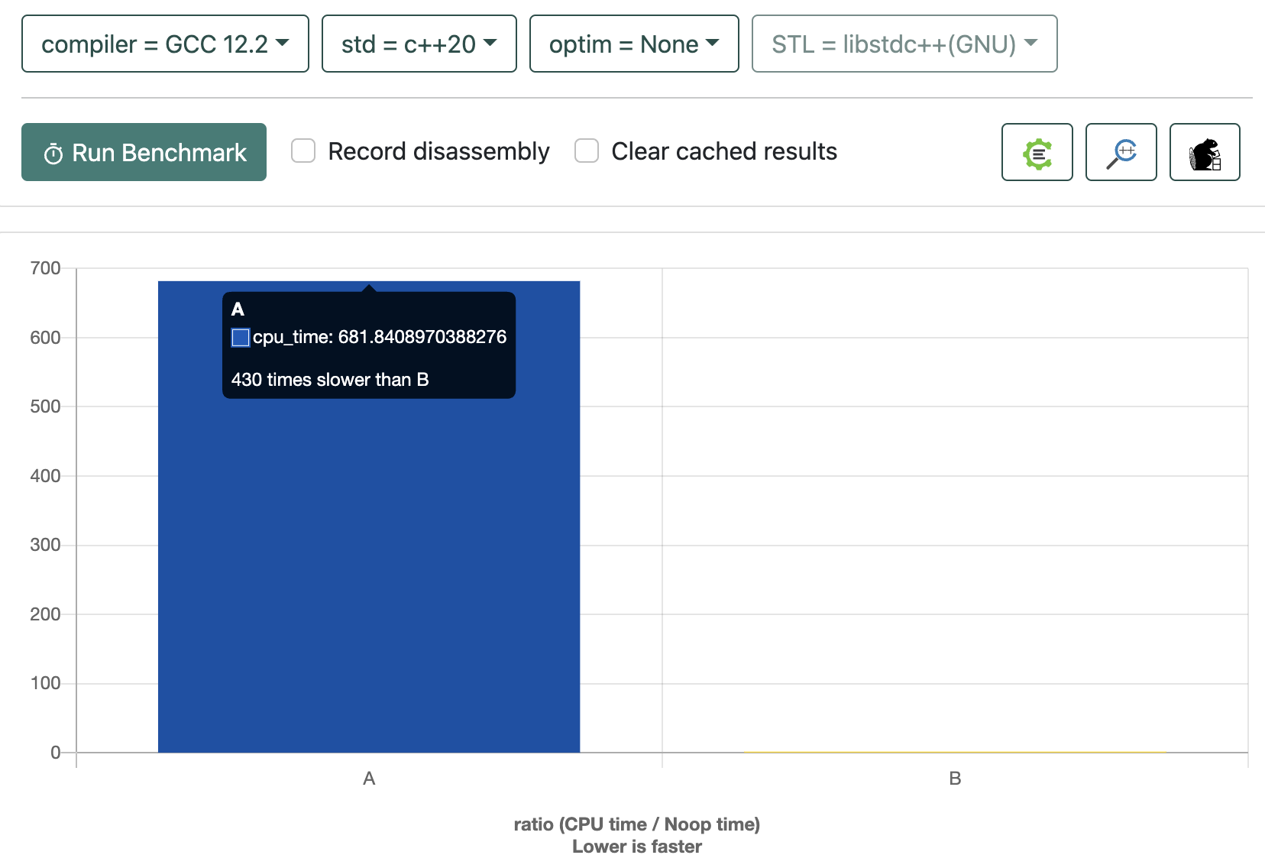Click y-axis value 200
The width and height of the screenshot is (1265, 868).
click(x=45, y=614)
